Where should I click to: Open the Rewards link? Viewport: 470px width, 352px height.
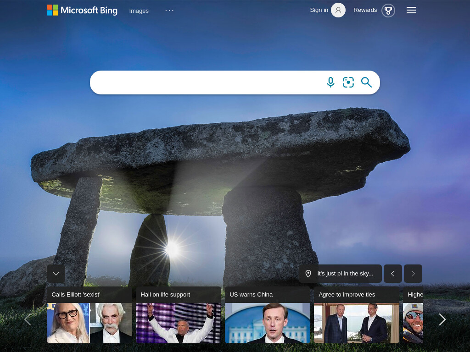pos(365,10)
